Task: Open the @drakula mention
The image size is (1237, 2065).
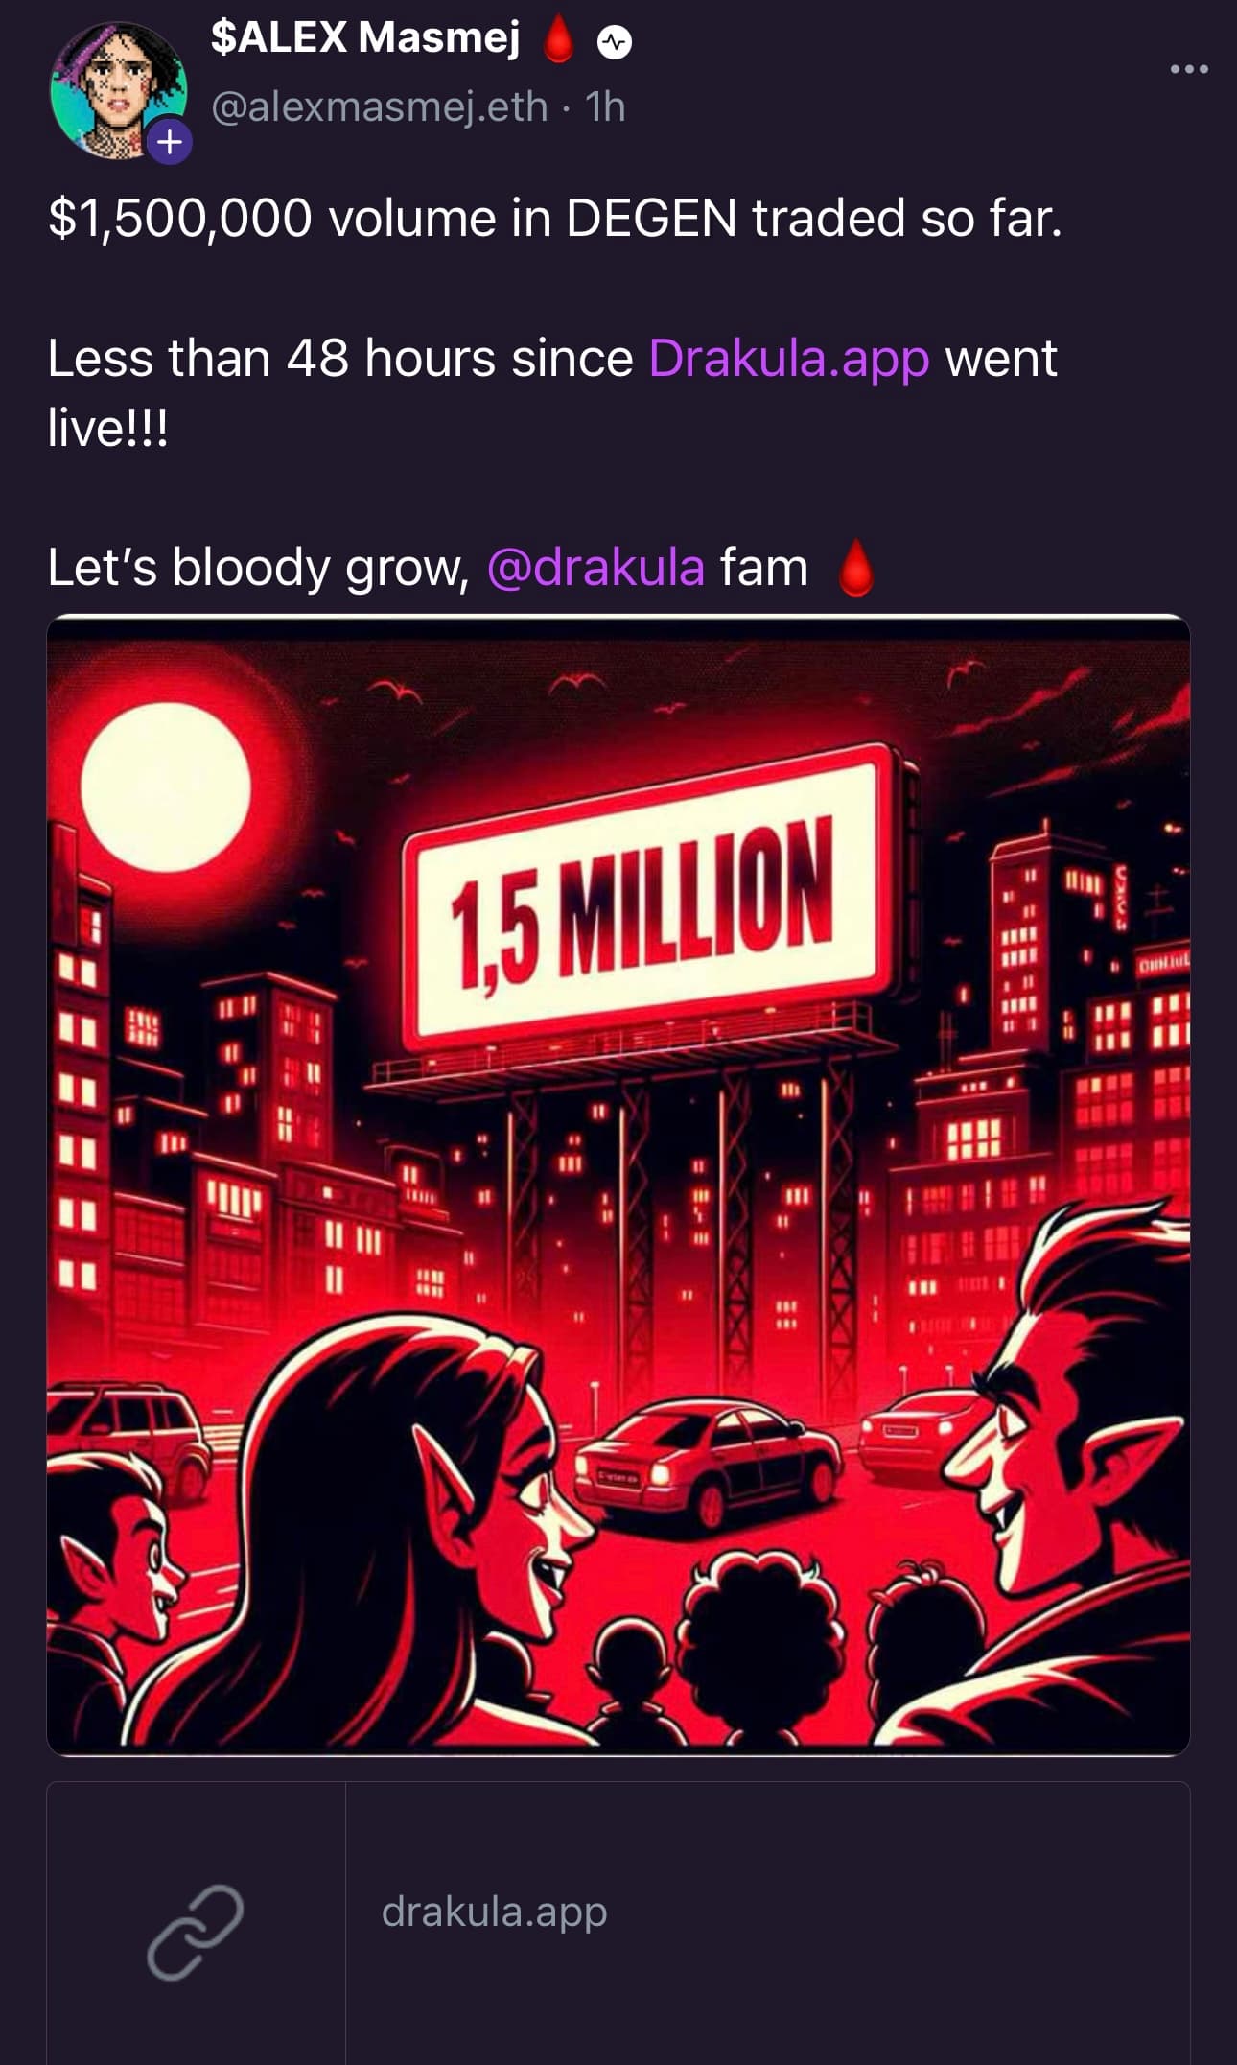Action: (595, 567)
